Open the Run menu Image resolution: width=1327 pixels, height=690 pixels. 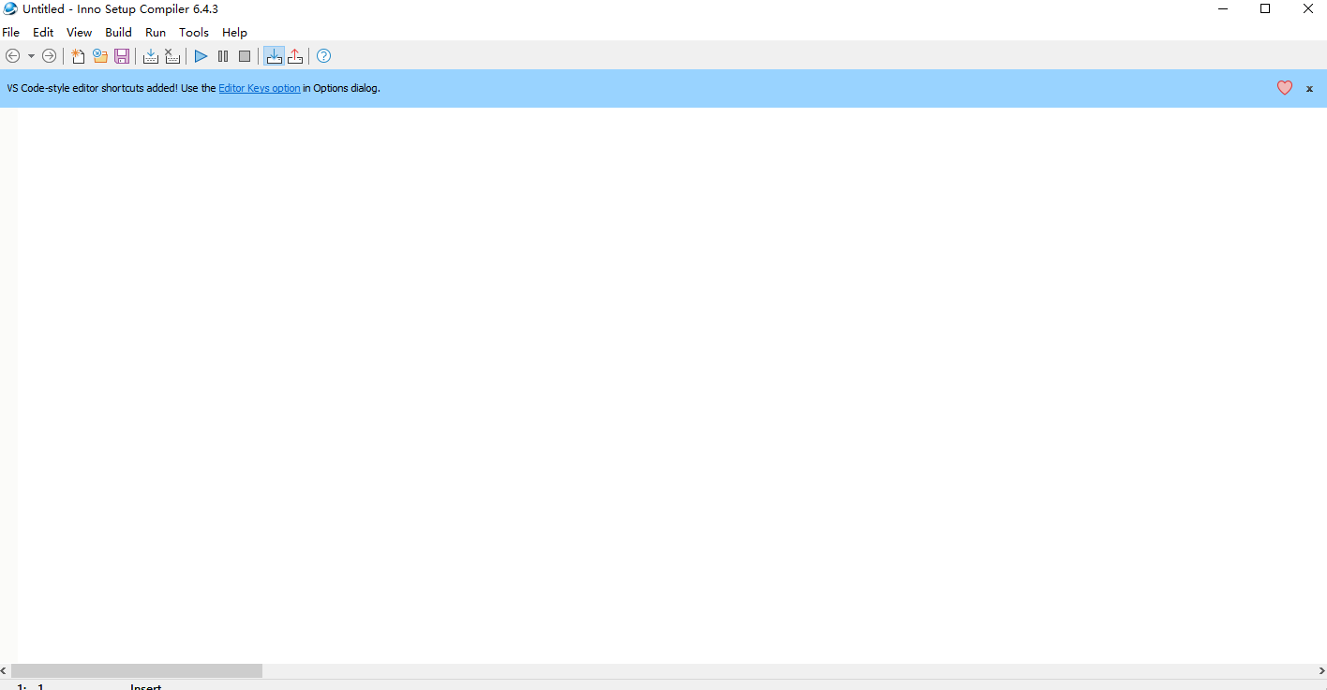[x=156, y=32]
